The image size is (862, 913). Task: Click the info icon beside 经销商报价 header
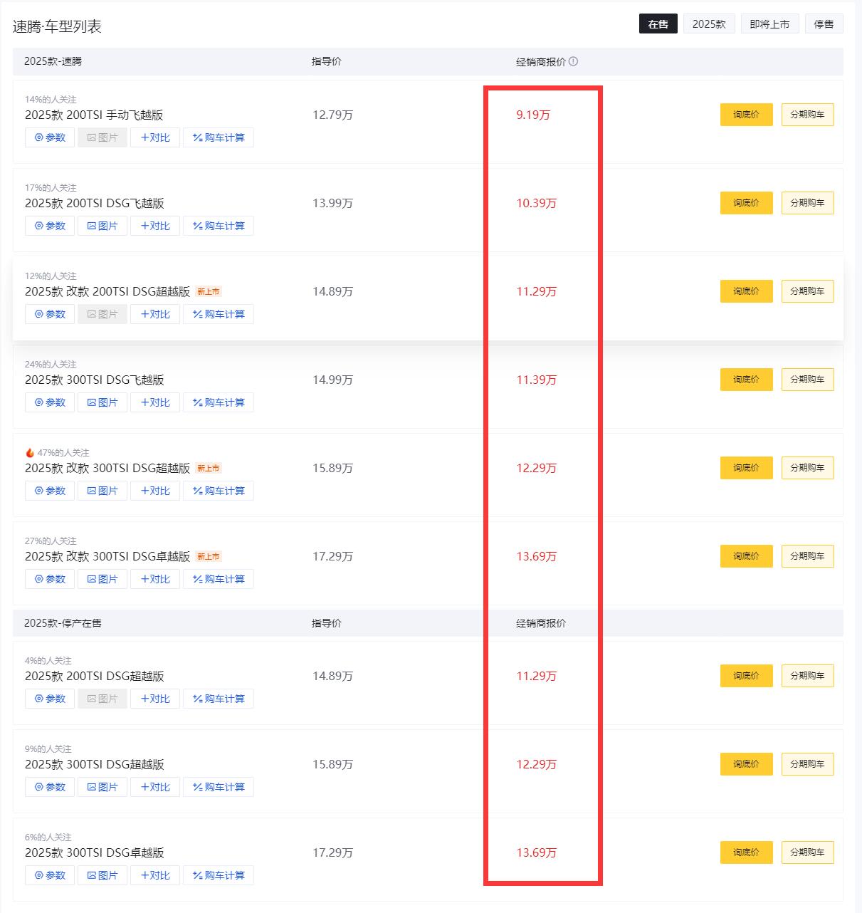point(574,62)
